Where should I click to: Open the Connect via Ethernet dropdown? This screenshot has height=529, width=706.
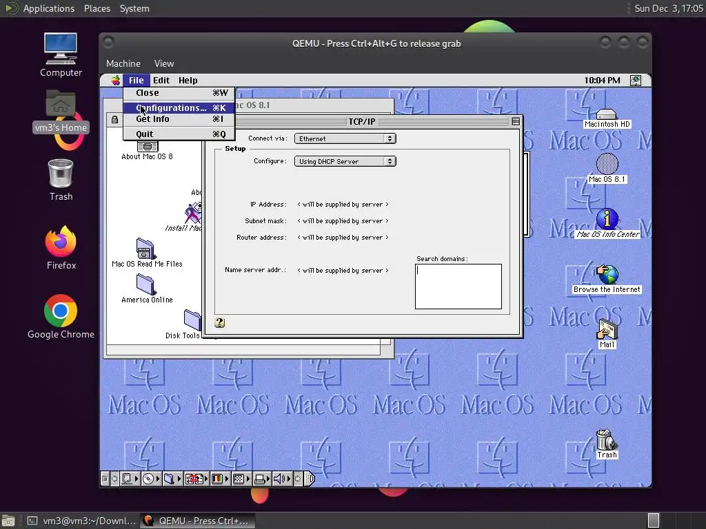pos(345,138)
